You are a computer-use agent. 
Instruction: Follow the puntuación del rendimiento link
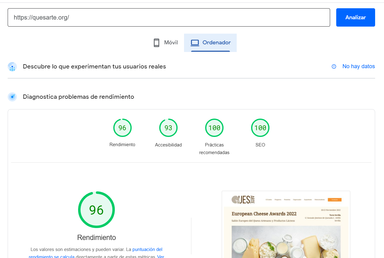pos(147,249)
